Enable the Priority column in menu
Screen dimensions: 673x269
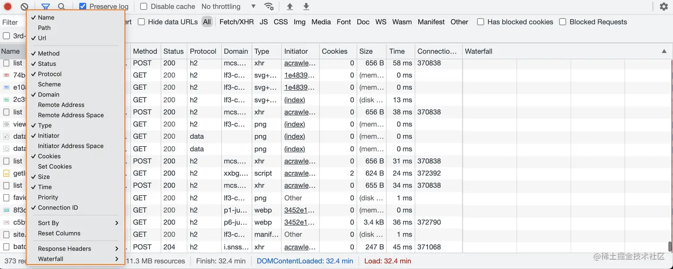48,197
